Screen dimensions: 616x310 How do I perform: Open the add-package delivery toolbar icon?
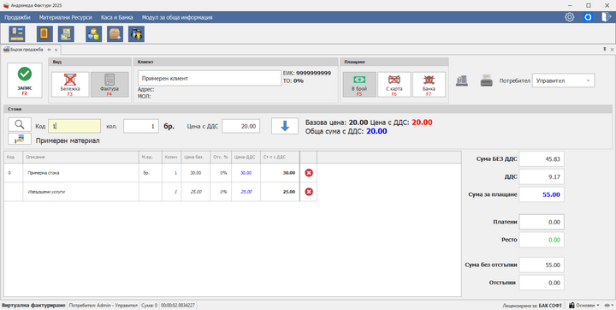(x=115, y=34)
